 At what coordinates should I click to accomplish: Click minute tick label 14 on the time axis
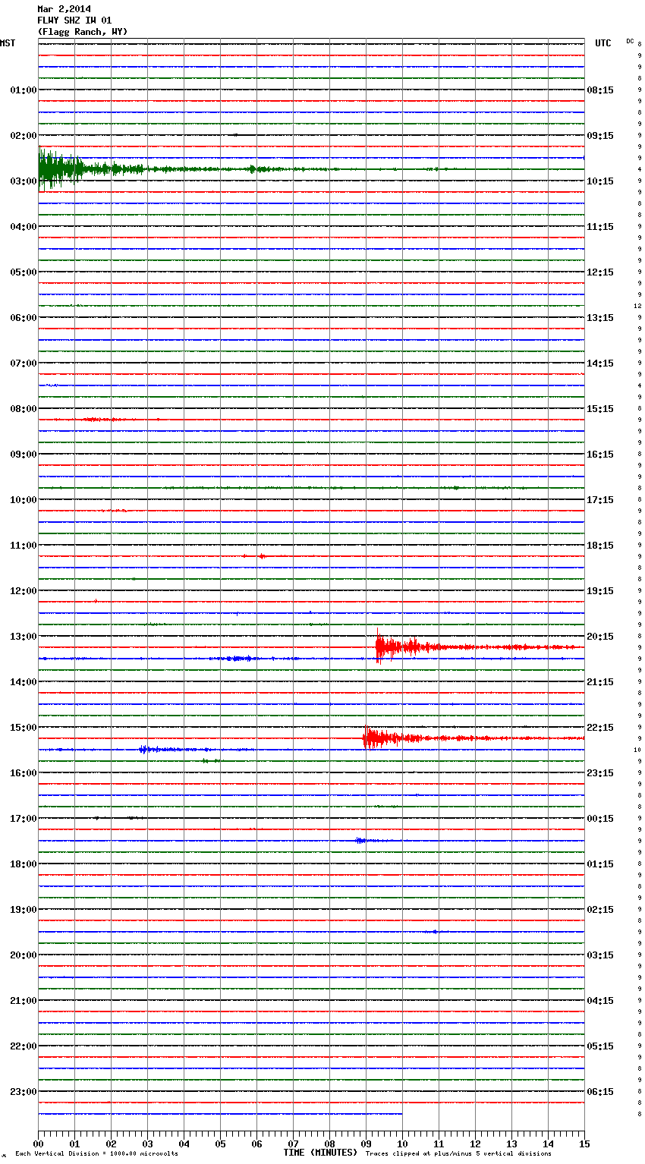[548, 1144]
